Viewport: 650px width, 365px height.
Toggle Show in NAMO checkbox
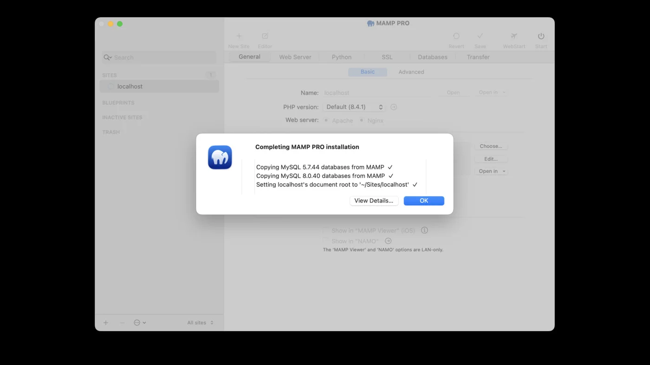click(x=326, y=241)
